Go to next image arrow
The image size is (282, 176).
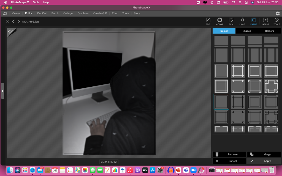18,21
